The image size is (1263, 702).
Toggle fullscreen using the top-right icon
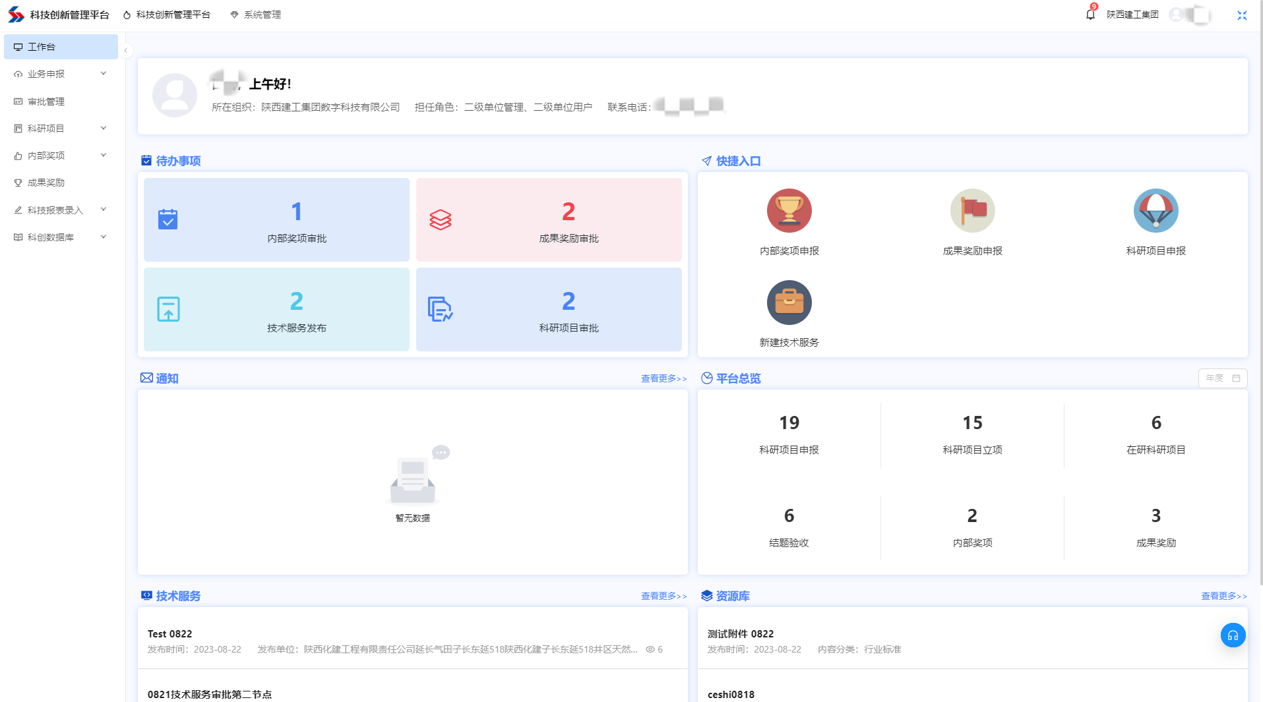[x=1242, y=15]
